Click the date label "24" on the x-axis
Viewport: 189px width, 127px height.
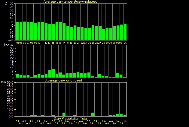89,43
